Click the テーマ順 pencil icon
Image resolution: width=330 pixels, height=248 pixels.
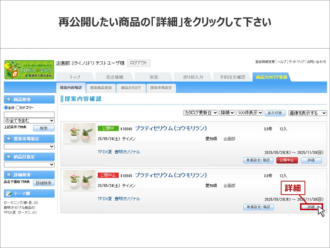[9, 194]
